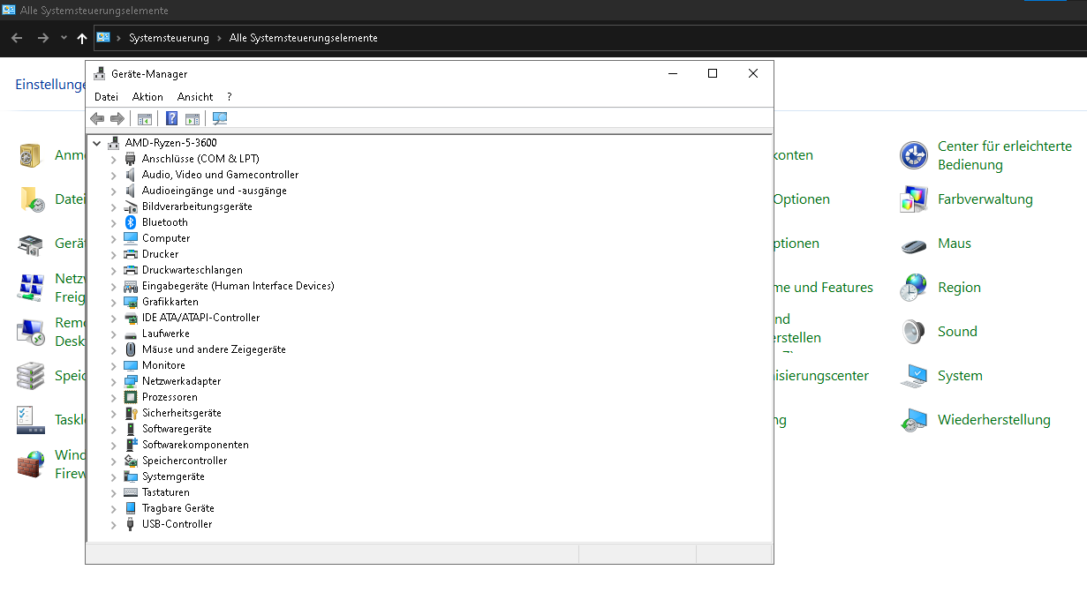Expand Audioeingänge und -ausgänge node
The image size is (1087, 615).
click(x=113, y=191)
